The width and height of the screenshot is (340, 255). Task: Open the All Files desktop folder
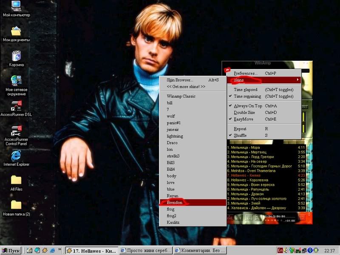click(16, 180)
